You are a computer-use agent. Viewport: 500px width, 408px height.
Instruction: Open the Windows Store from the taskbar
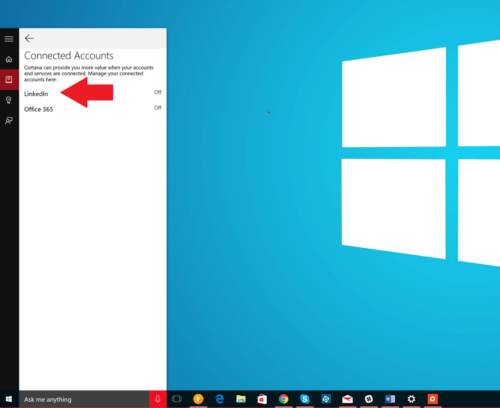pos(262,399)
